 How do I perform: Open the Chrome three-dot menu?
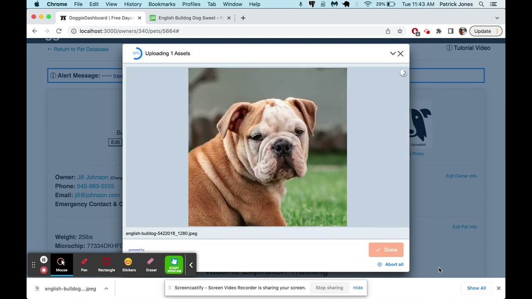click(497, 31)
